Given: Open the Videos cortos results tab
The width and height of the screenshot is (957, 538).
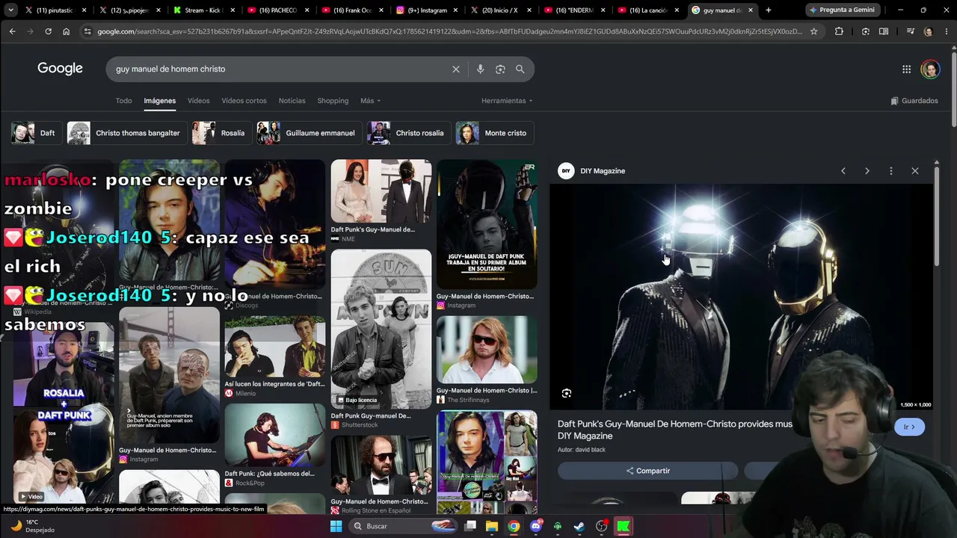Looking at the screenshot, I should tap(244, 101).
